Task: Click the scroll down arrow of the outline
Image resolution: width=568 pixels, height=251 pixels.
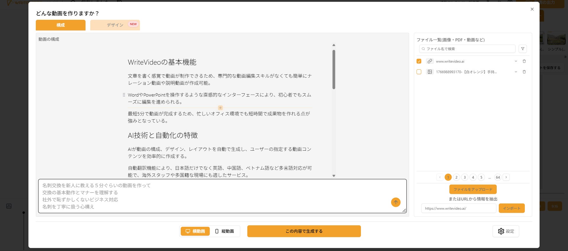Action: [x=334, y=176]
